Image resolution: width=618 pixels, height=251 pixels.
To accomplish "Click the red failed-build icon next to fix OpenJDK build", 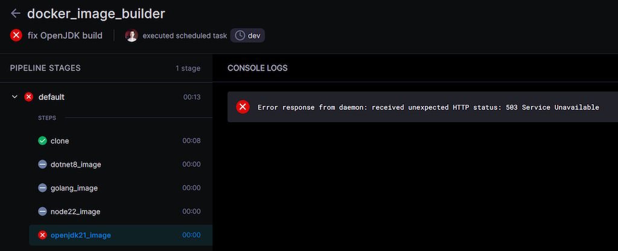I will (x=16, y=36).
